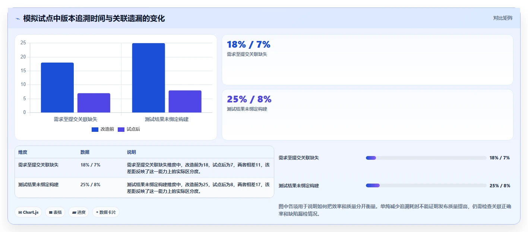Click the y-axis value 25
This screenshot has width=528, height=232.
point(23,43)
